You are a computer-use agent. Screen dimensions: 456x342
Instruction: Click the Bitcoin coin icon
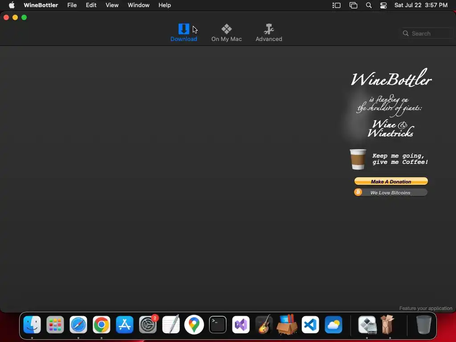358,192
